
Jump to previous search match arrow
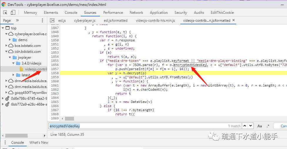[245, 126]
